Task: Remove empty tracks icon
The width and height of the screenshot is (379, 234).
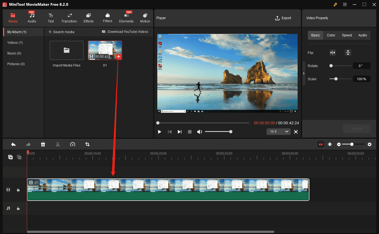Action: pos(19,157)
